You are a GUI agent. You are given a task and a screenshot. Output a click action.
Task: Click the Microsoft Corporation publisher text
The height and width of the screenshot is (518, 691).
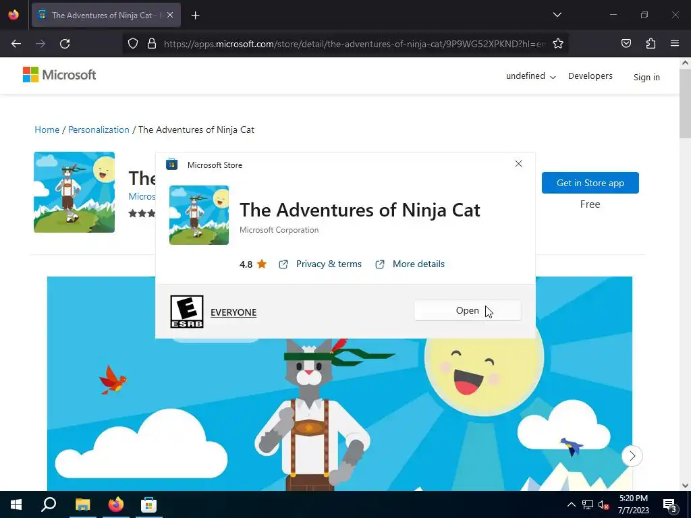point(279,230)
